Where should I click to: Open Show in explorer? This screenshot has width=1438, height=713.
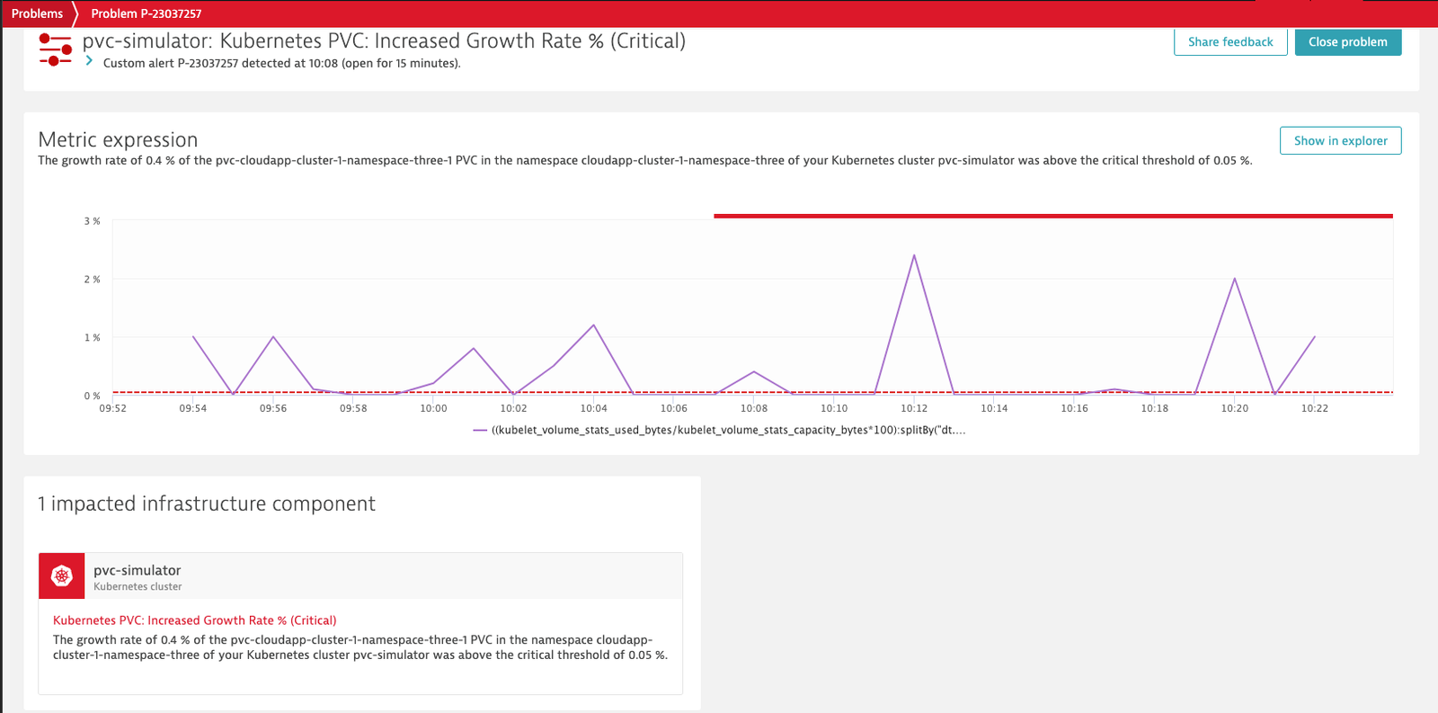[1340, 140]
